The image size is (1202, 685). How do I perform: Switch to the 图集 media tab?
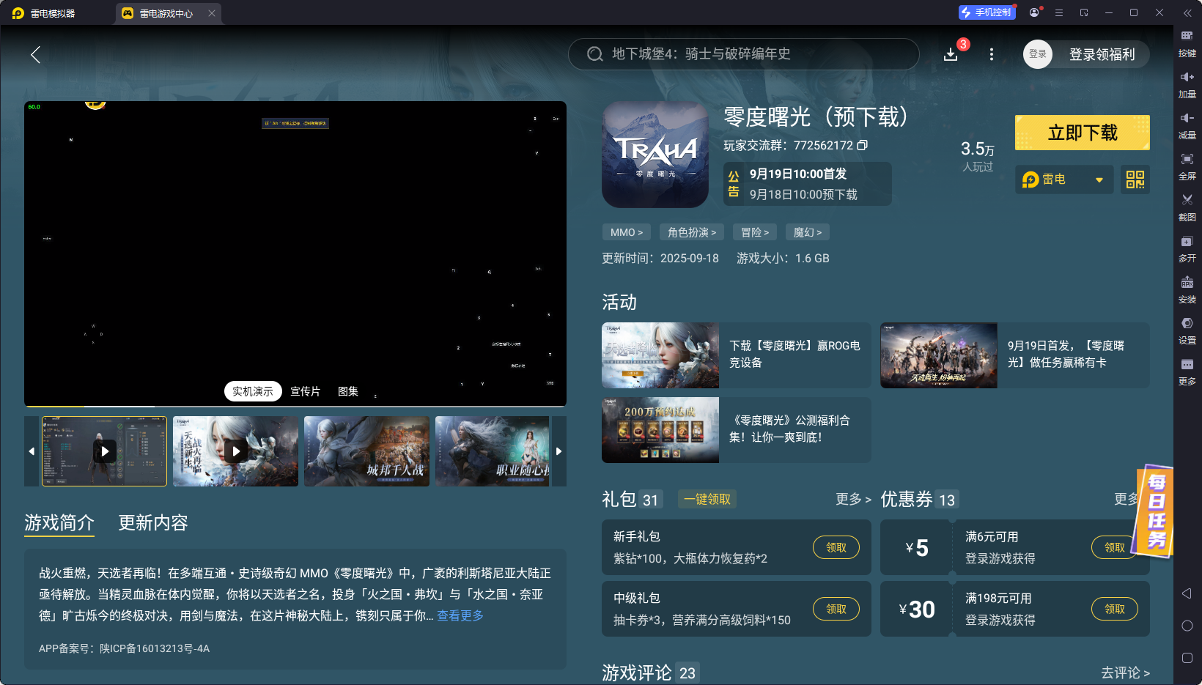pyautogui.click(x=347, y=391)
